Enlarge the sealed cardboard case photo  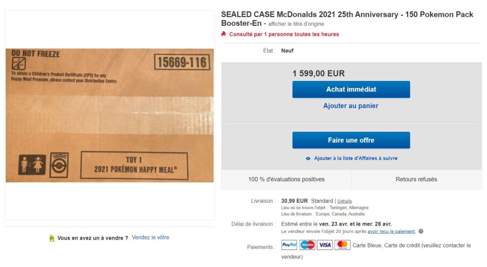(109, 115)
